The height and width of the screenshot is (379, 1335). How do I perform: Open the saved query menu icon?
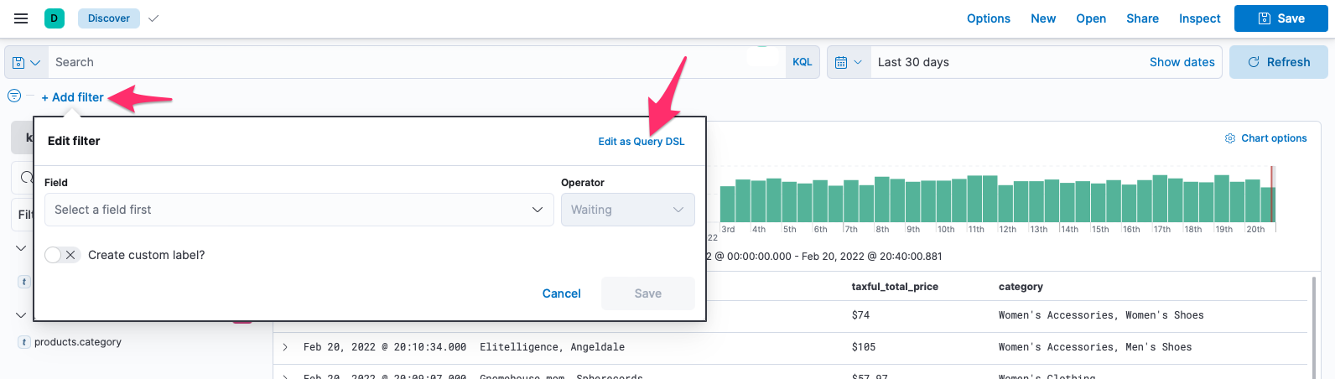(26, 62)
